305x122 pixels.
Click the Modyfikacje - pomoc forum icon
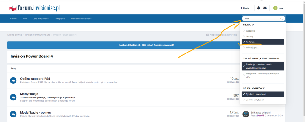coord(13,114)
